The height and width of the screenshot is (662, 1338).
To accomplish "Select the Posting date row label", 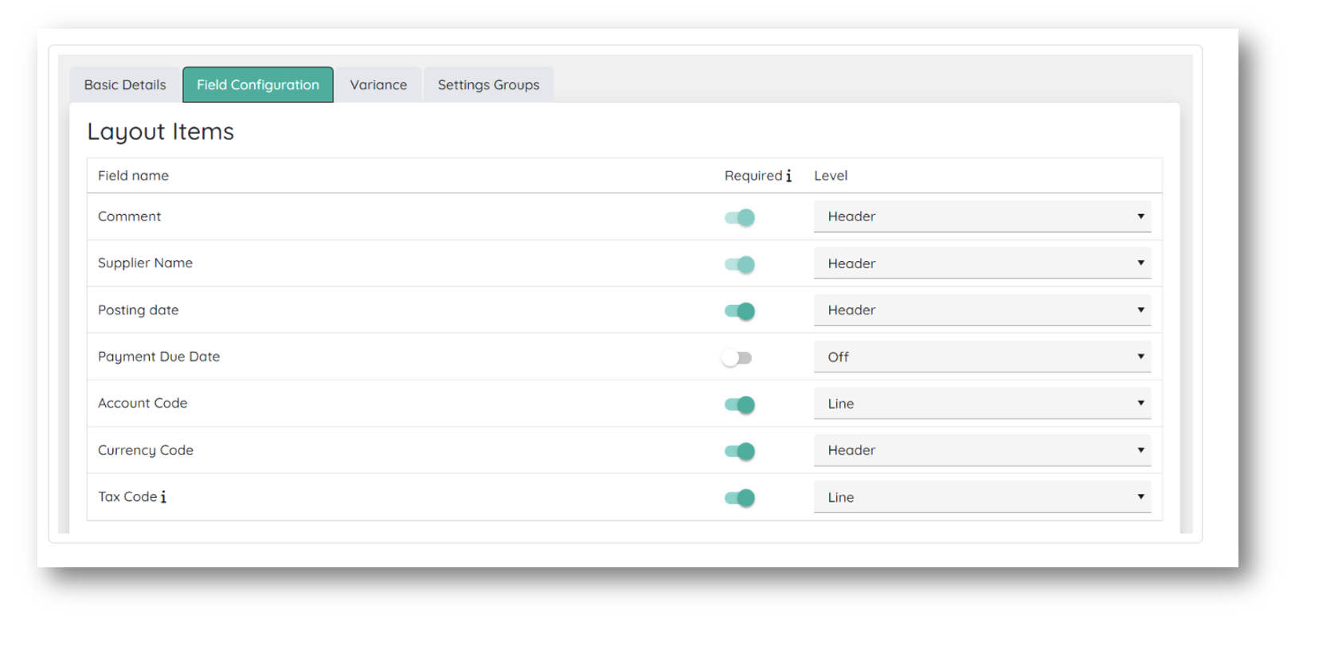I will [x=138, y=310].
